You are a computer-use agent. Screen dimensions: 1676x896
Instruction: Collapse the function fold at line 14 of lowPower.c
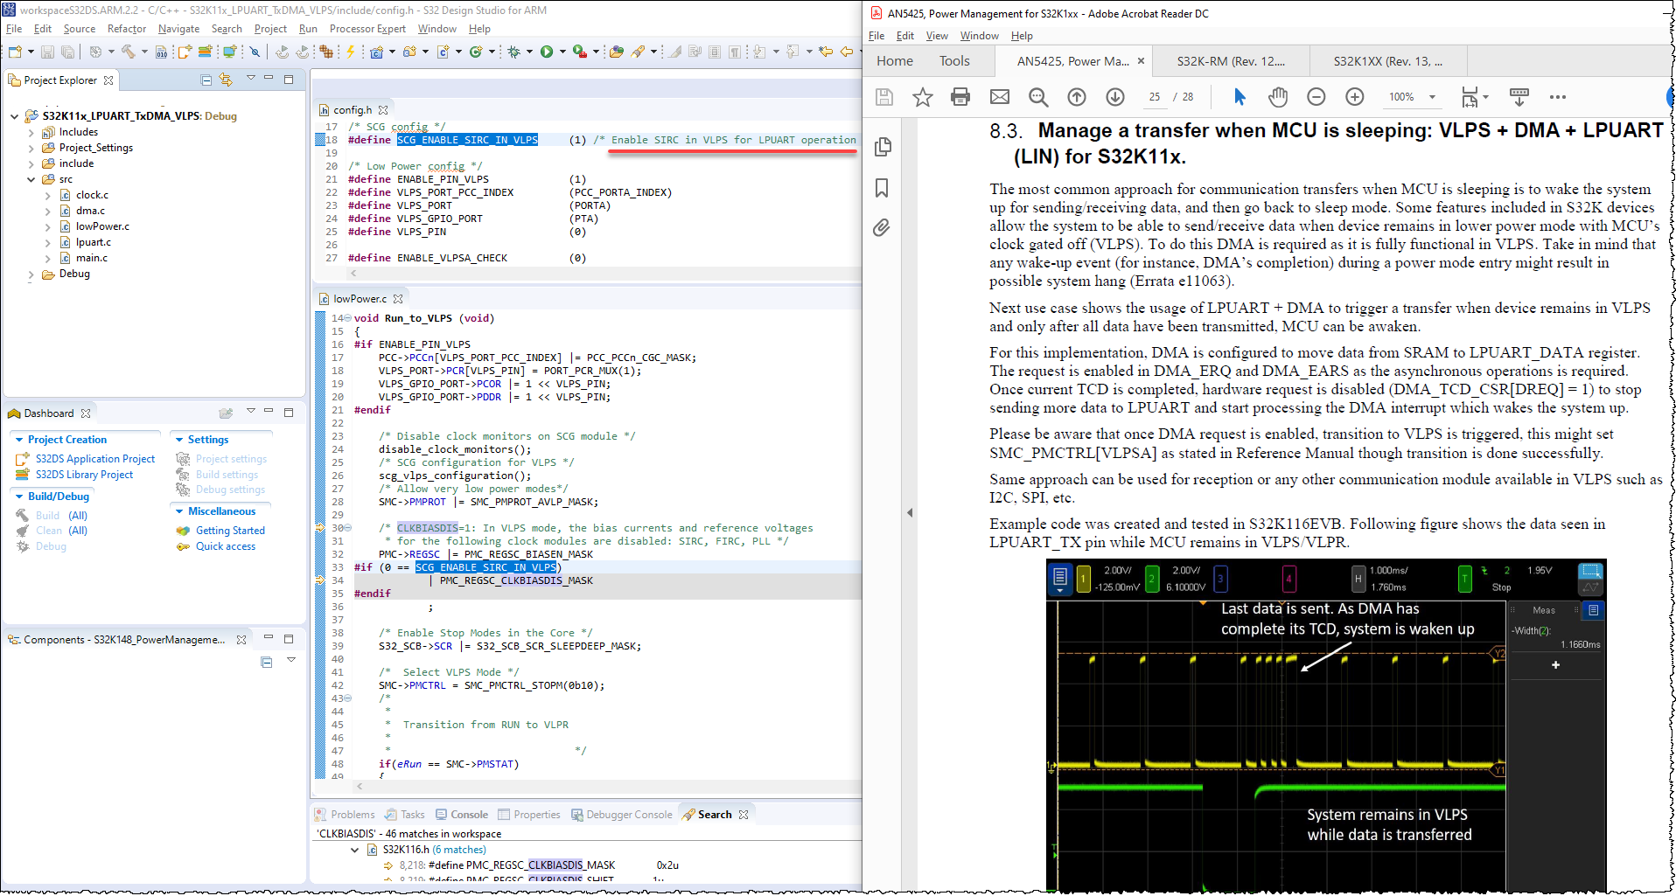point(348,318)
